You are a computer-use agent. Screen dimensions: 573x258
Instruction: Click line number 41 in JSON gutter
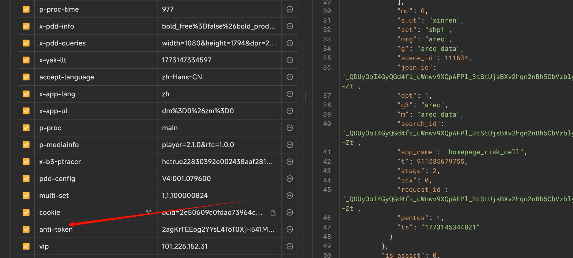pyautogui.click(x=327, y=152)
